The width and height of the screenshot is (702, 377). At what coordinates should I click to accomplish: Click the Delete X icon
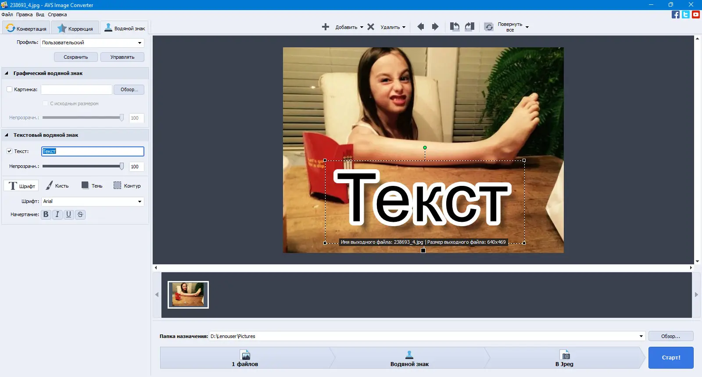(x=371, y=27)
